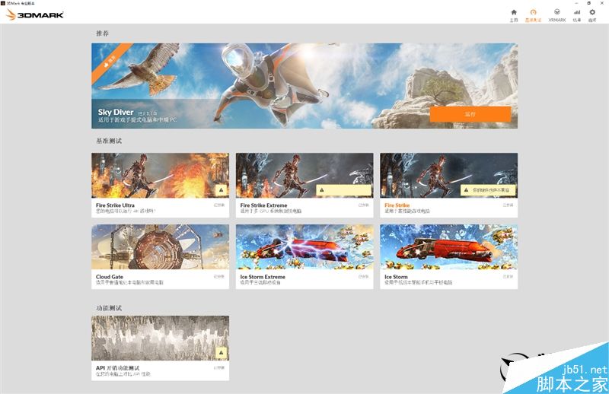Minimize the 3DMark window

click(x=576, y=3)
